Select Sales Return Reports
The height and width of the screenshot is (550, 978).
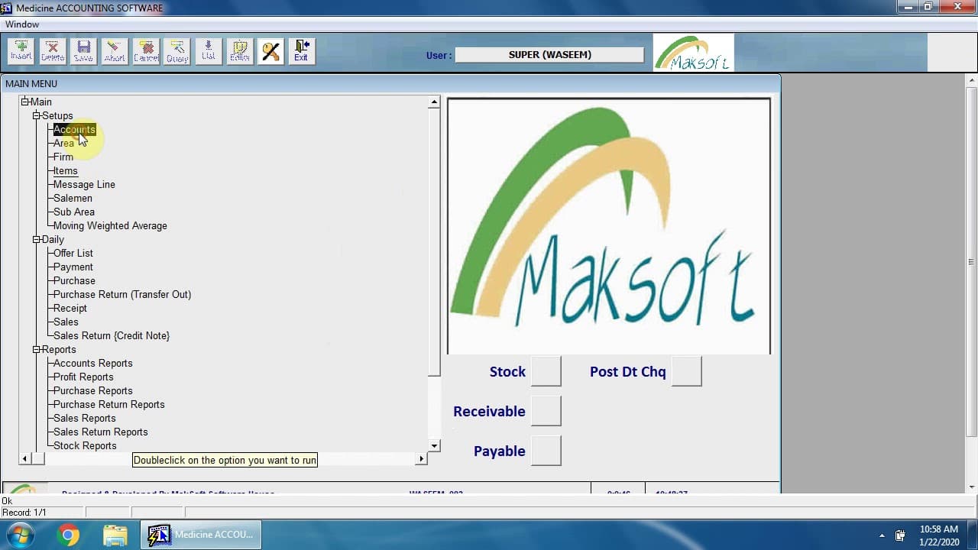[x=101, y=432]
